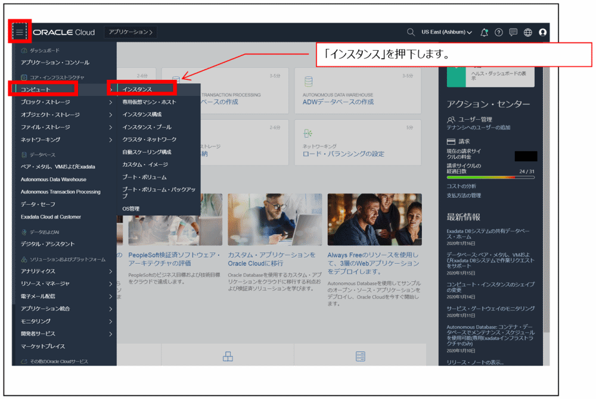Select 自動スケーリング構成 submenu entry

[147, 152]
